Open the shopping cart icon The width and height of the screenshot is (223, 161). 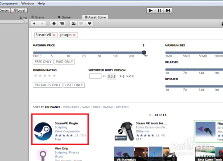(81, 24)
